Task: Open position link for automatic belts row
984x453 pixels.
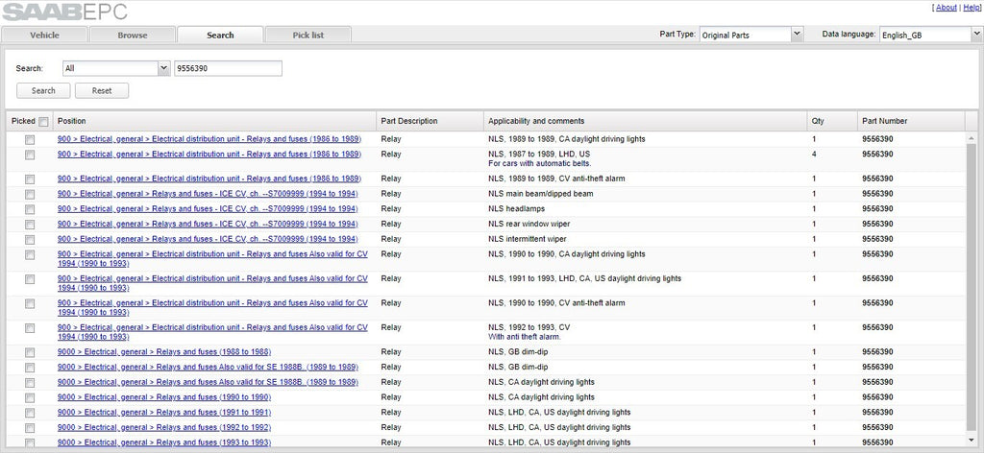Action: [x=209, y=155]
